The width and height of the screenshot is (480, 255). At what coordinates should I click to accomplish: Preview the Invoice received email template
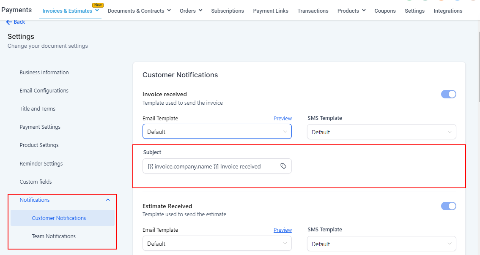(x=283, y=118)
